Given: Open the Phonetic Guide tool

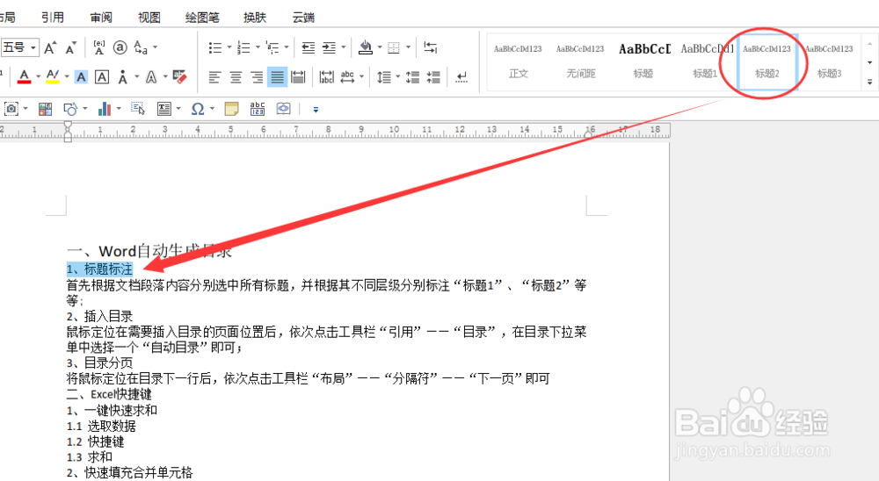Looking at the screenshot, I should pos(98,47).
